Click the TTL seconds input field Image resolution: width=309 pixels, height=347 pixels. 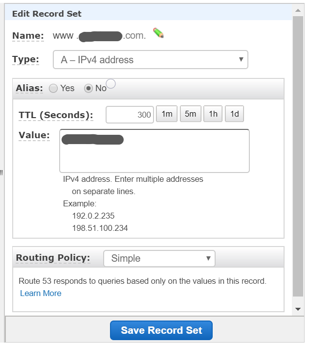pos(130,115)
